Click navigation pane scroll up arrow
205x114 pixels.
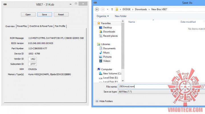[123, 21]
